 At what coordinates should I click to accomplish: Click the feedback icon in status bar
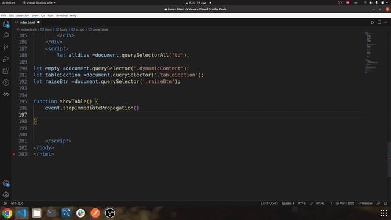point(378,204)
